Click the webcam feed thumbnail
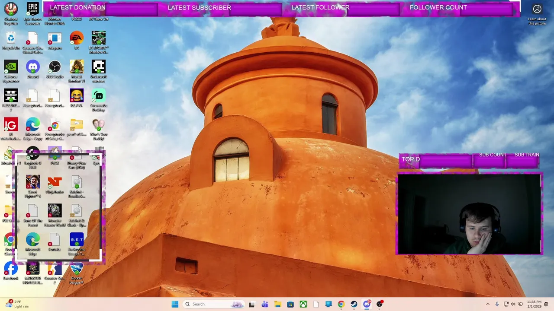This screenshot has width=554, height=311. (469, 214)
